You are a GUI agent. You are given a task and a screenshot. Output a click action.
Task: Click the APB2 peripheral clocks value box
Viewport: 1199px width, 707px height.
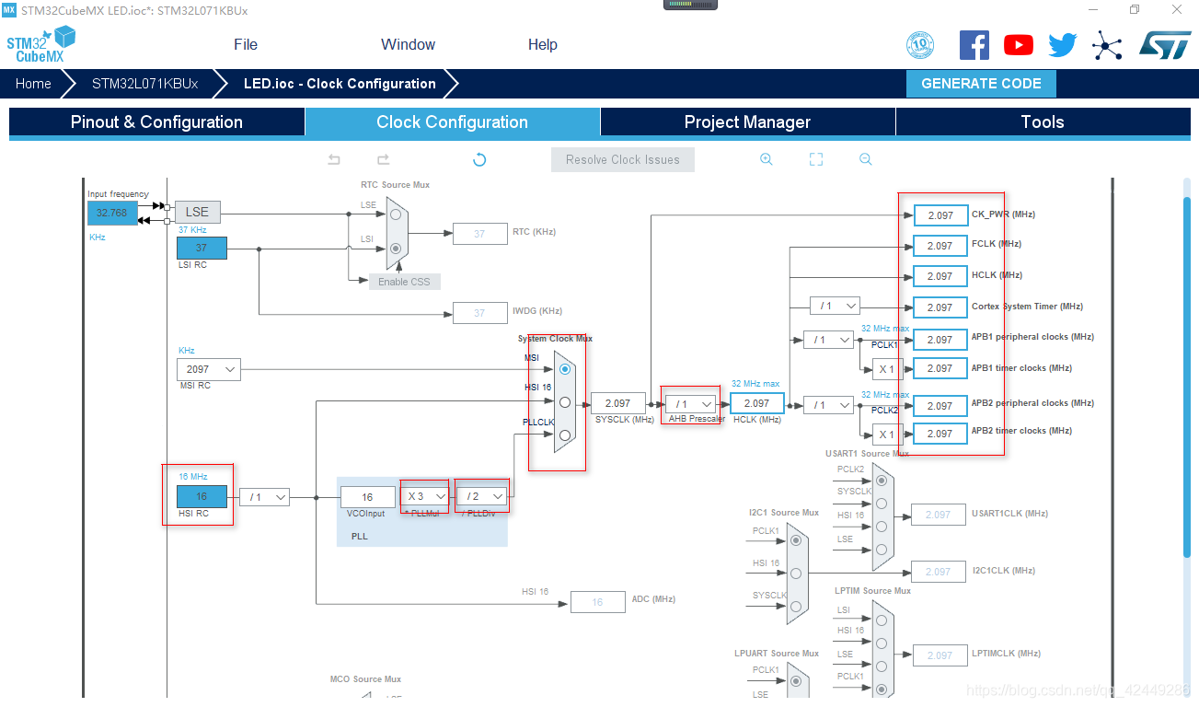940,406
